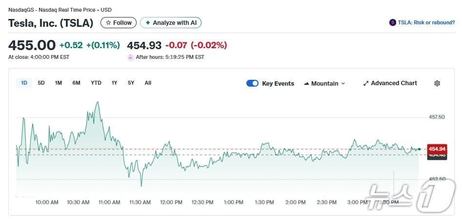Show the 6M chart range
This screenshot has height=219, width=462.
76,83
